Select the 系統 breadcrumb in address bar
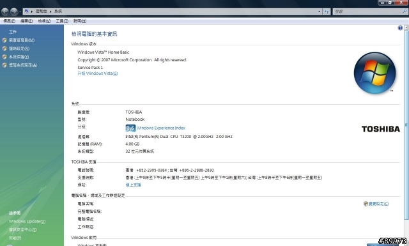The image size is (409, 246). 58,12
